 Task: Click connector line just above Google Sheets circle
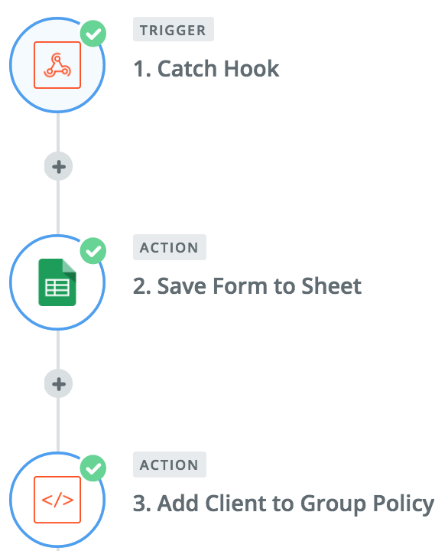click(x=58, y=207)
